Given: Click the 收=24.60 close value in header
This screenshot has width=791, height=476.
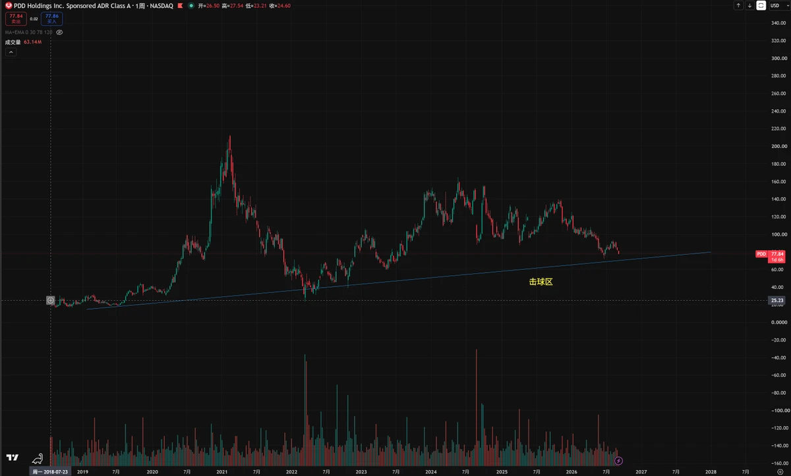Looking at the screenshot, I should point(279,5).
